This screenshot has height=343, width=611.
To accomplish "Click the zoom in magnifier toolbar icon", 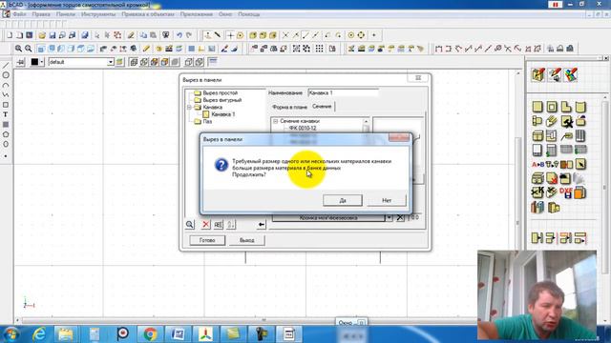I will click(18, 49).
